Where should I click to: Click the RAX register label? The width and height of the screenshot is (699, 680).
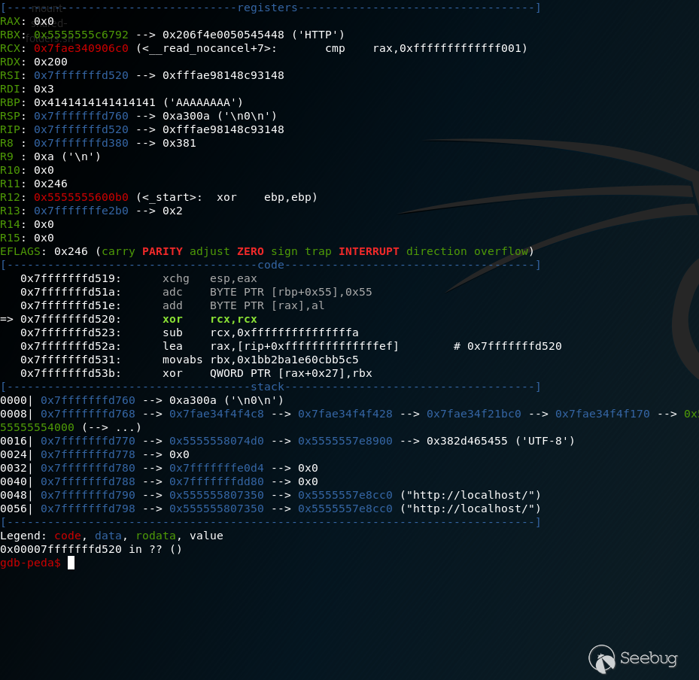[x=10, y=21]
